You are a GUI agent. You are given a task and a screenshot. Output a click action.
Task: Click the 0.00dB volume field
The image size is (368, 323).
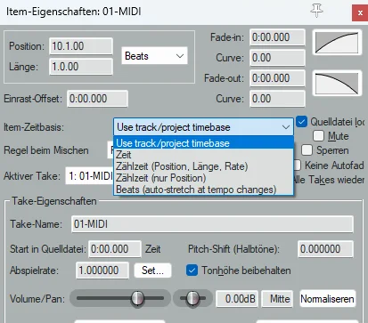point(237,299)
